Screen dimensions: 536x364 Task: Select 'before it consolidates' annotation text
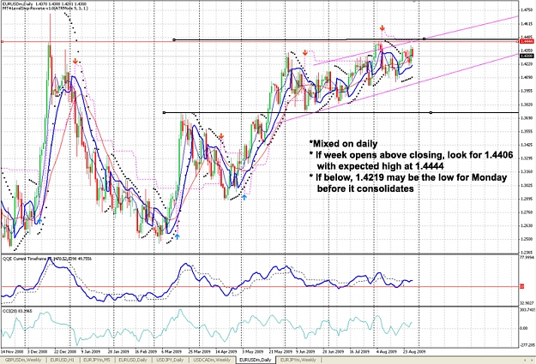[x=365, y=188]
